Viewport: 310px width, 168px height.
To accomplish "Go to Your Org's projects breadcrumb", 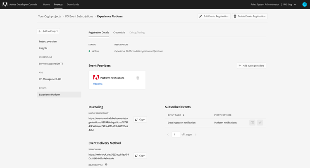I will tap(50, 17).
